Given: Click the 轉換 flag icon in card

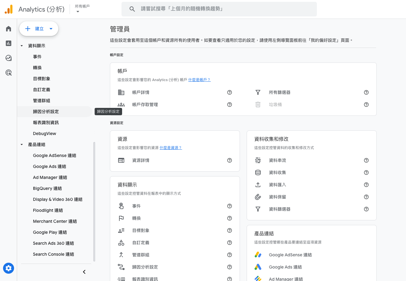Looking at the screenshot, I should click(x=121, y=218).
